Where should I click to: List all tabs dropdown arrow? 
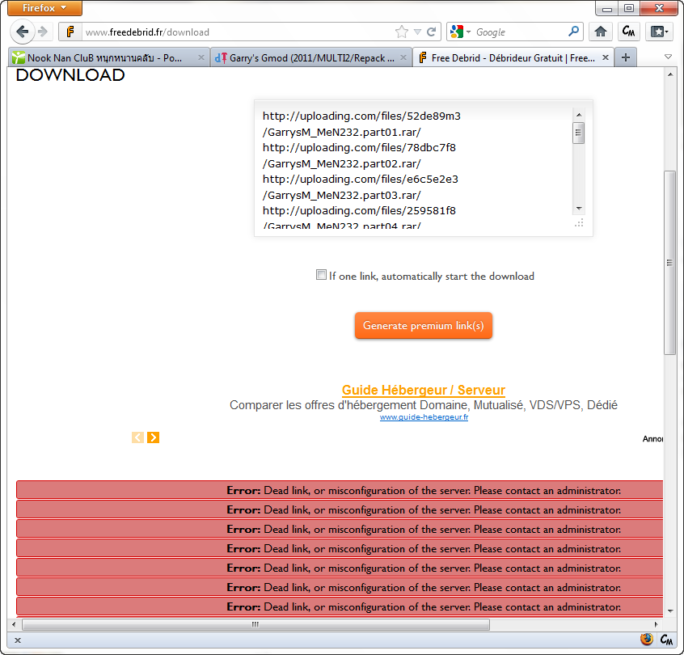coord(668,57)
